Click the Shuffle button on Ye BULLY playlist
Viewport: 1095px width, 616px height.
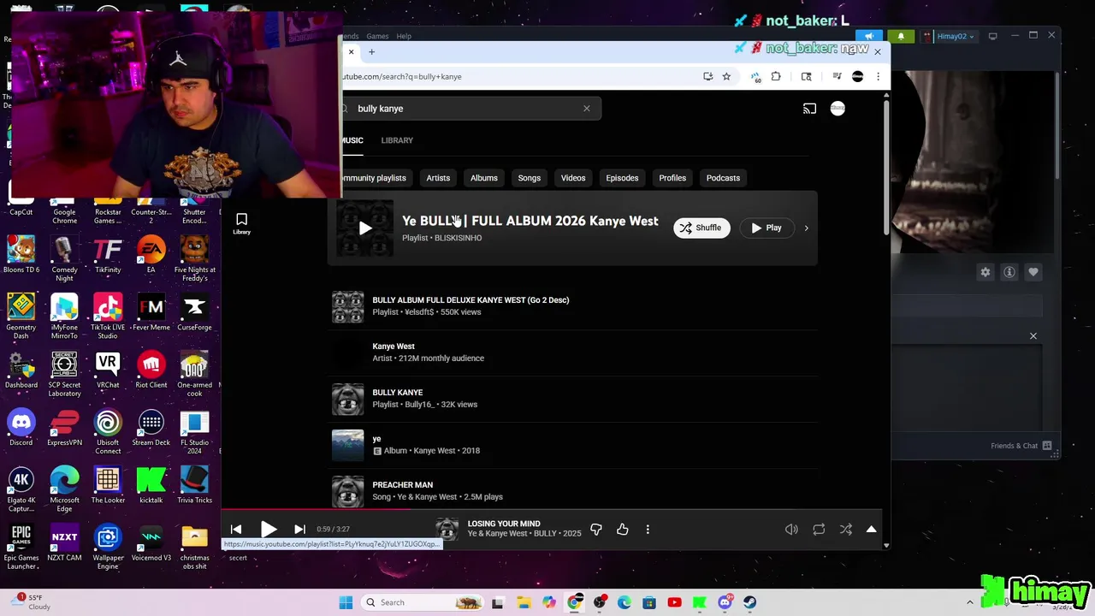[x=701, y=228]
